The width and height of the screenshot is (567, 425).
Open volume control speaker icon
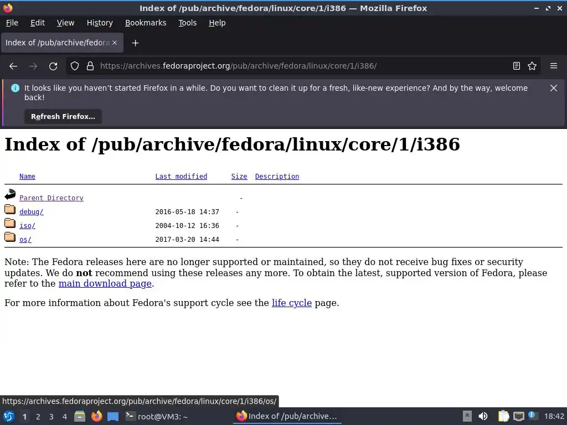[483, 416]
